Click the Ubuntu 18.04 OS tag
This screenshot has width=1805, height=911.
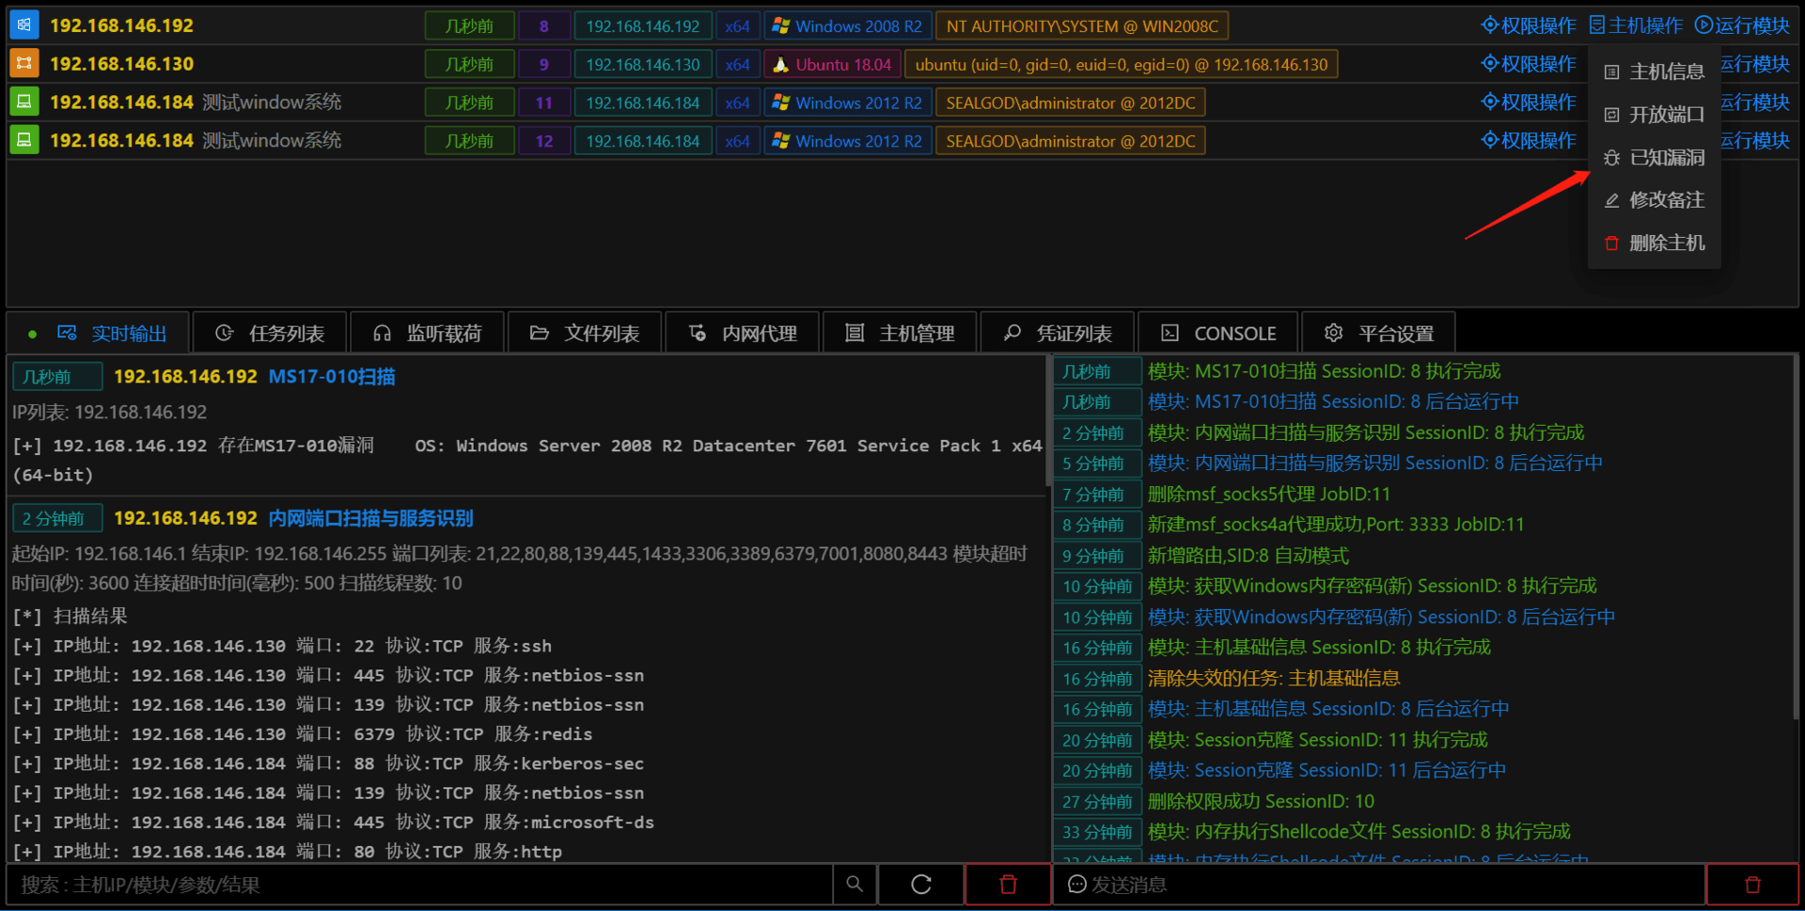tap(833, 65)
